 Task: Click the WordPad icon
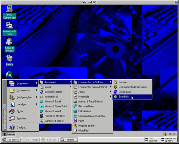[75, 131]
